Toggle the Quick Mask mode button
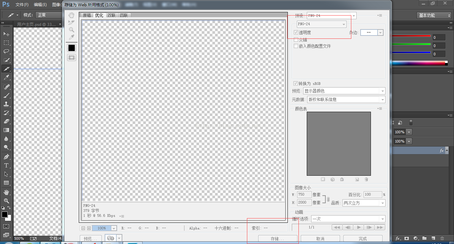Screen dimensions: 454x244 (x=6, y=226)
